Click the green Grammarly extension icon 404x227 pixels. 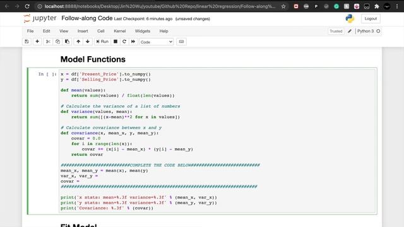click(x=336, y=6)
